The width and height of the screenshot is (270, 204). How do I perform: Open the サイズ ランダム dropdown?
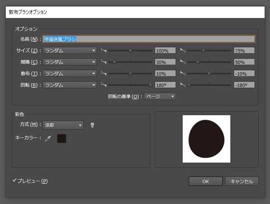coord(70,51)
